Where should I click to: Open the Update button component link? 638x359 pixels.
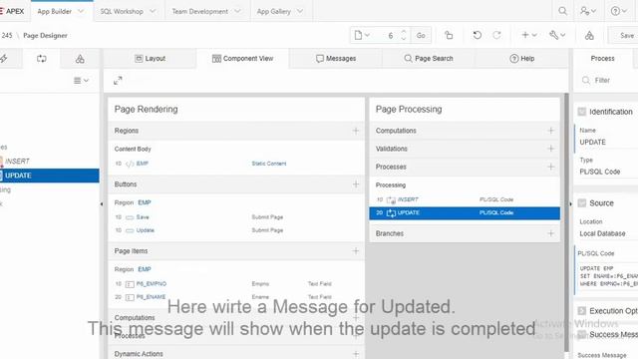[x=146, y=230]
